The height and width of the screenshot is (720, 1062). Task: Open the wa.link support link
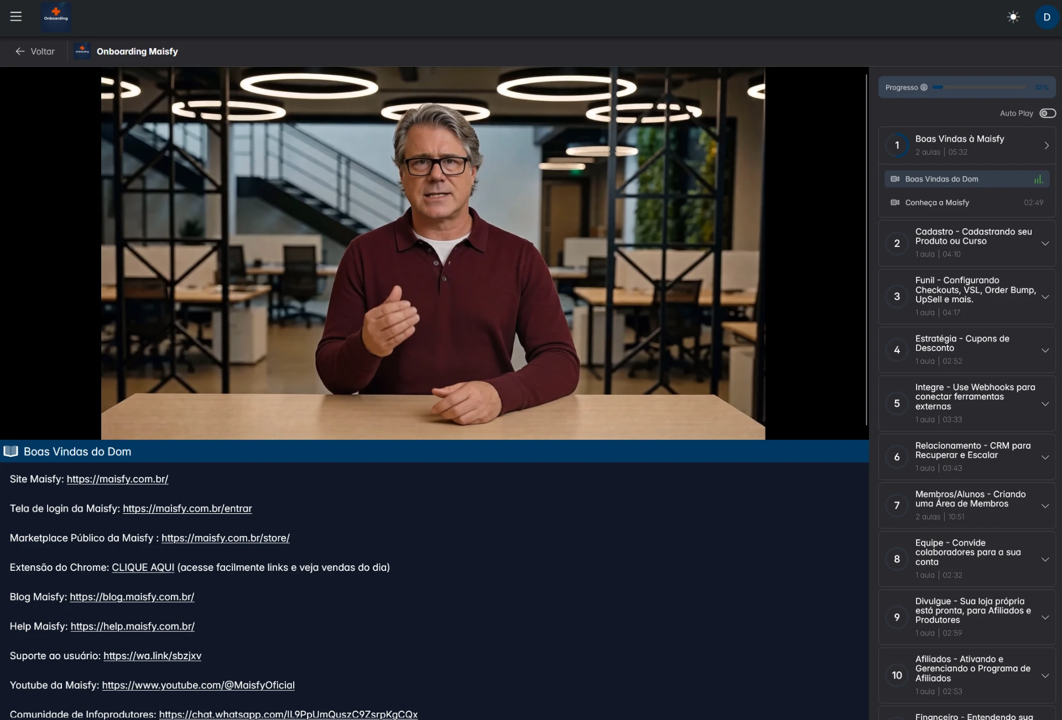click(152, 655)
